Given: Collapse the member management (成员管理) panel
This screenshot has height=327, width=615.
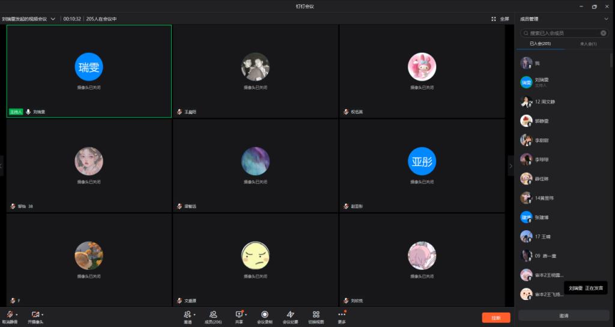Looking at the screenshot, I should [x=605, y=19].
